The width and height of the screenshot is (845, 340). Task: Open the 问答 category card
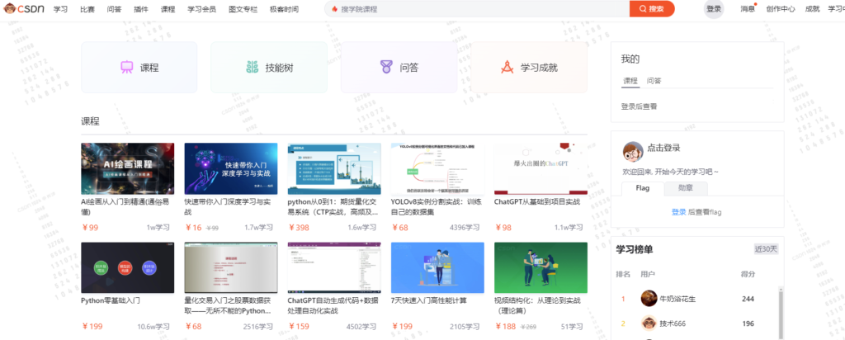point(399,68)
